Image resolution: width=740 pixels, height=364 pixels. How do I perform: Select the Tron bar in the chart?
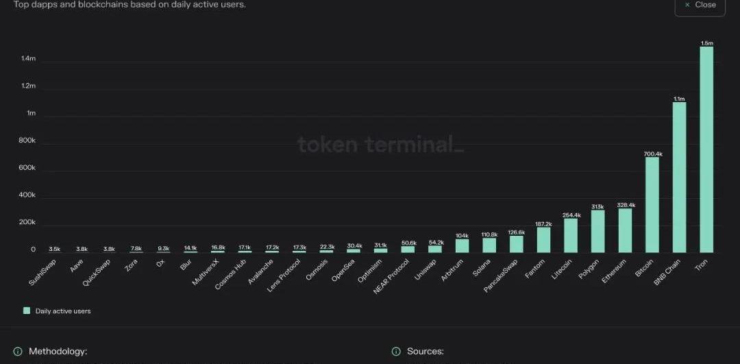706,149
